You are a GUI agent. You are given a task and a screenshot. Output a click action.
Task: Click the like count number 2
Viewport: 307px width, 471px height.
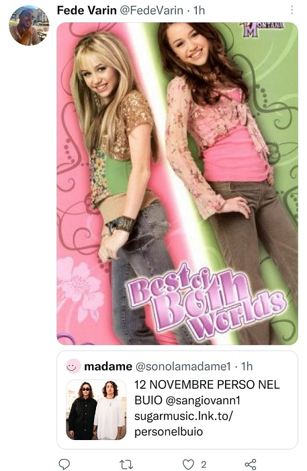pyautogui.click(x=204, y=464)
